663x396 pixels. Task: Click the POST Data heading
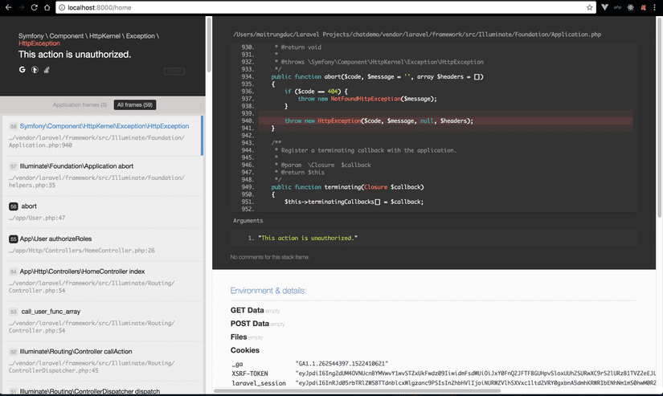tap(249, 324)
